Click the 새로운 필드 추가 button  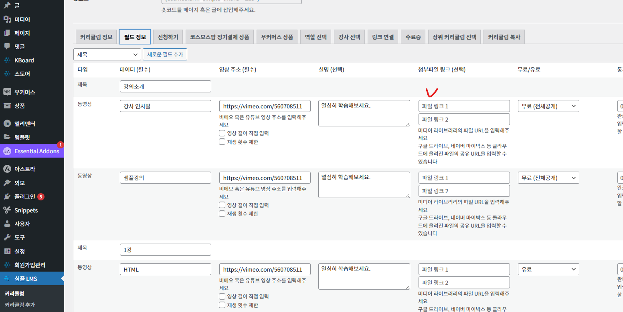(x=165, y=54)
